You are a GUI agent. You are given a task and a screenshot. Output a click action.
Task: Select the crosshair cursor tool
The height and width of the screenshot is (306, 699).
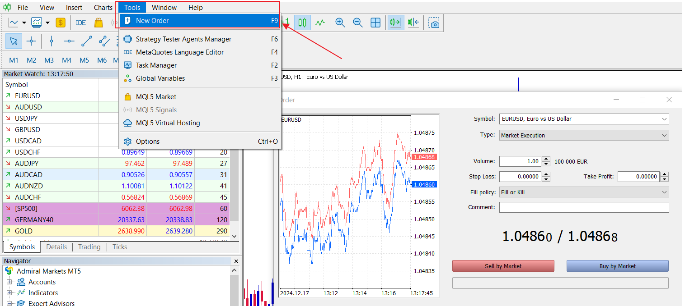coord(31,41)
